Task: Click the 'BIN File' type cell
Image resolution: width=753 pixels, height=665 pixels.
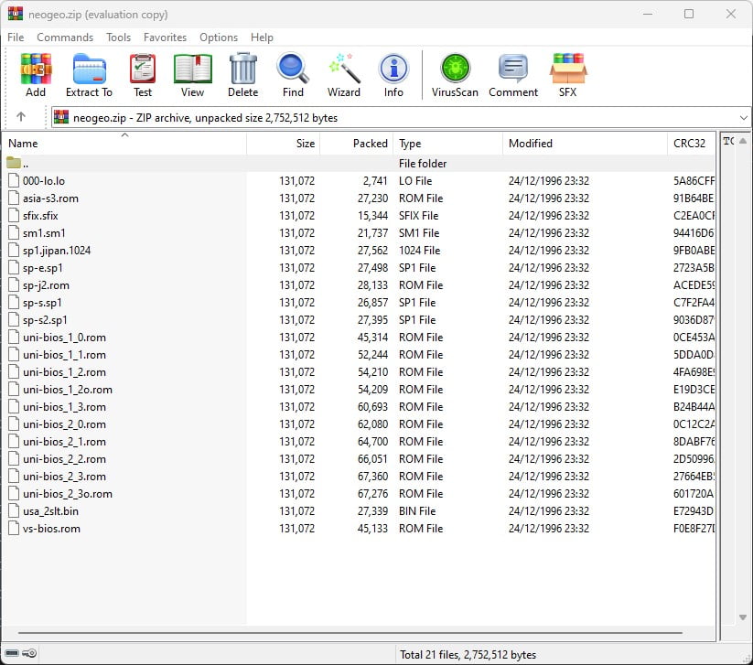Action: 417,511
